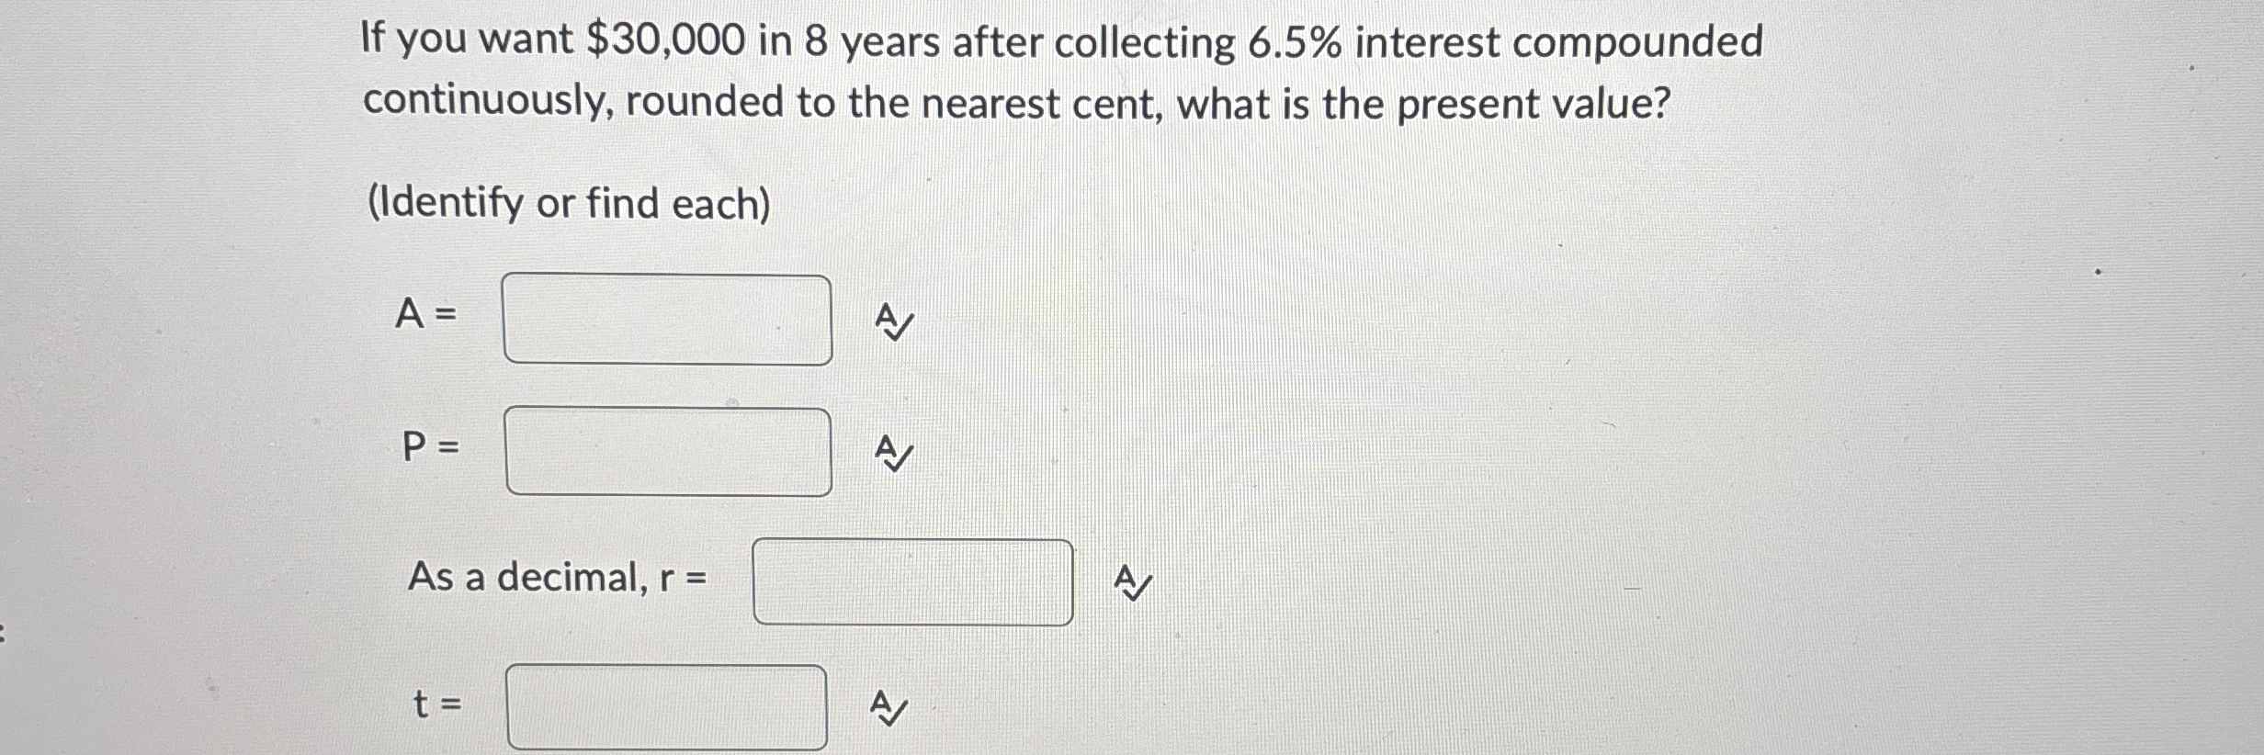The height and width of the screenshot is (755, 2264).
Task: Click inside the r = input box
Action: coord(914,581)
